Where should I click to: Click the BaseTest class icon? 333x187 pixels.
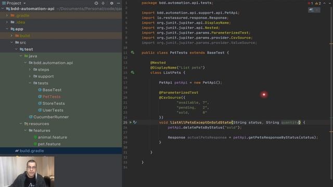[40, 90]
